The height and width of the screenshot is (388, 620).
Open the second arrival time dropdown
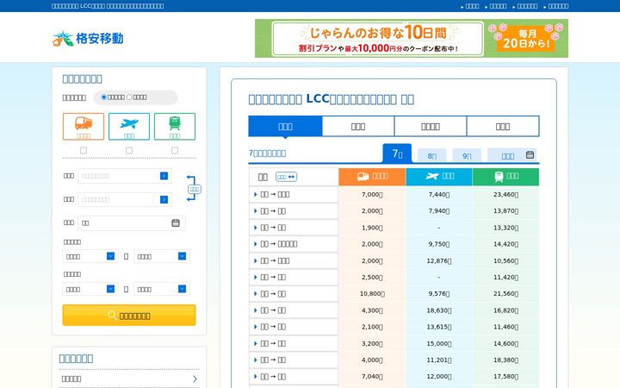162,289
